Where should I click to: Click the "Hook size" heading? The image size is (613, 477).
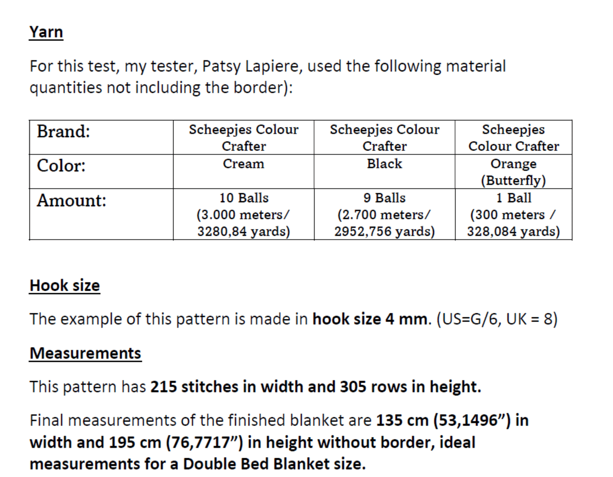[65, 285]
